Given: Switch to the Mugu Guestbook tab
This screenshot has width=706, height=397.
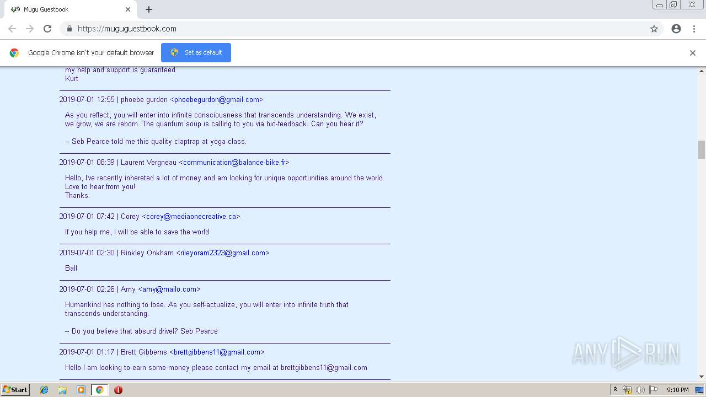Looking at the screenshot, I should [70, 9].
